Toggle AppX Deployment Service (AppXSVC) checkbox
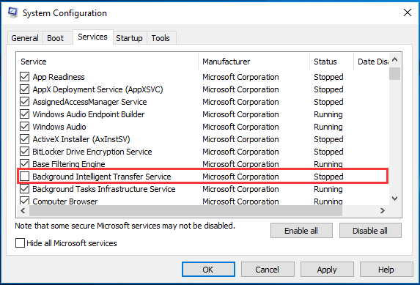The image size is (420, 285). [x=24, y=89]
